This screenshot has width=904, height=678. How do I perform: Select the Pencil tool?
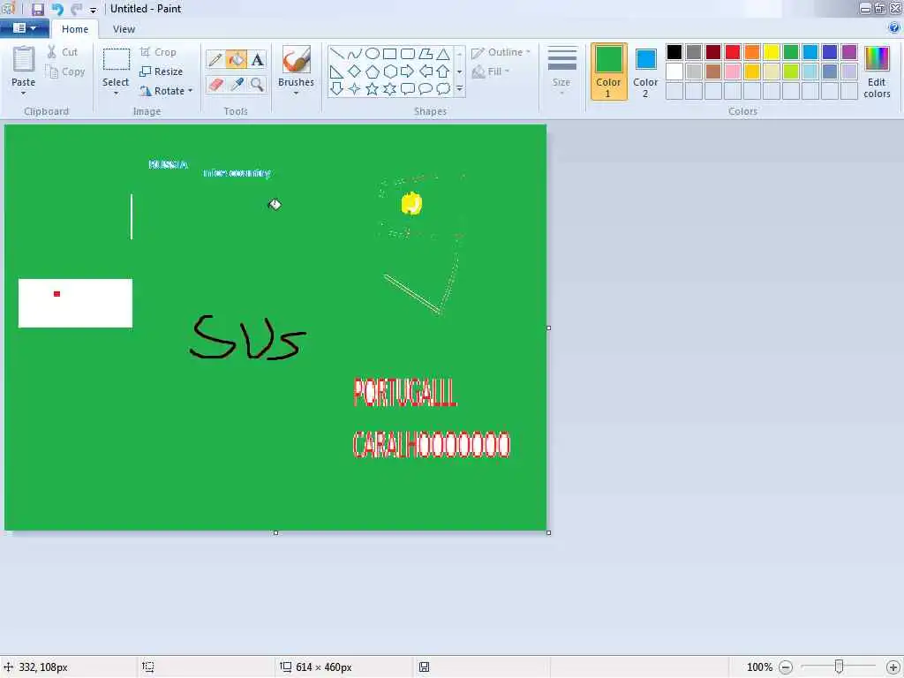(x=215, y=59)
